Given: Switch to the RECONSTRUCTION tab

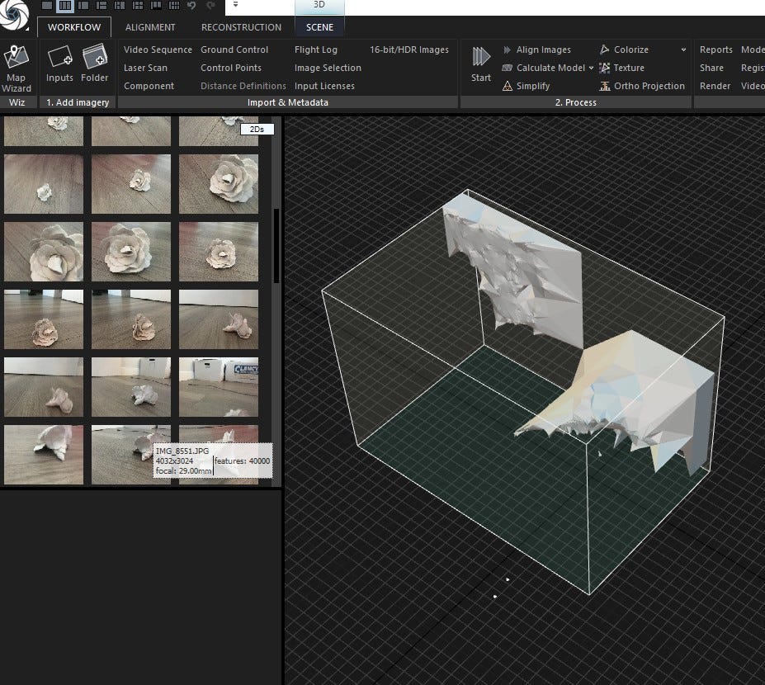Looking at the screenshot, I should pos(242,27).
